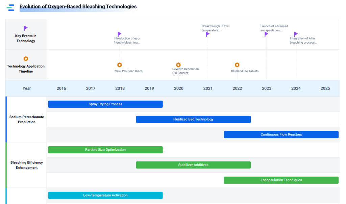Select the Low-Temperature Activation bar
The width and height of the screenshot is (346, 204).
click(x=105, y=195)
